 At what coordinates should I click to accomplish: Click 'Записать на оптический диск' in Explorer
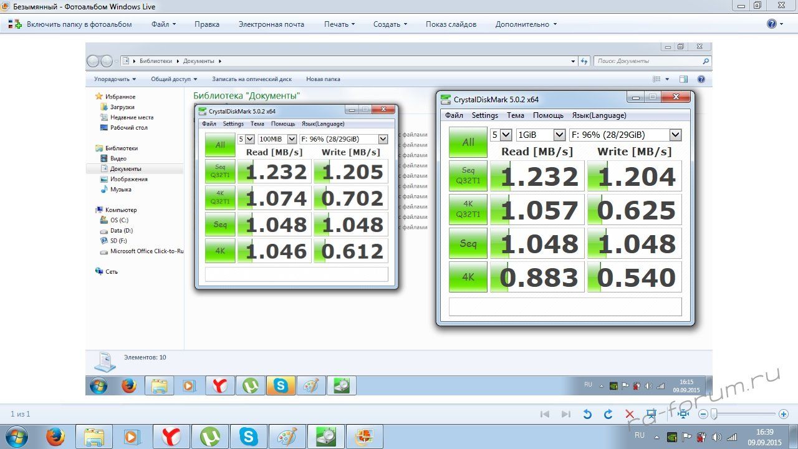tap(252, 79)
